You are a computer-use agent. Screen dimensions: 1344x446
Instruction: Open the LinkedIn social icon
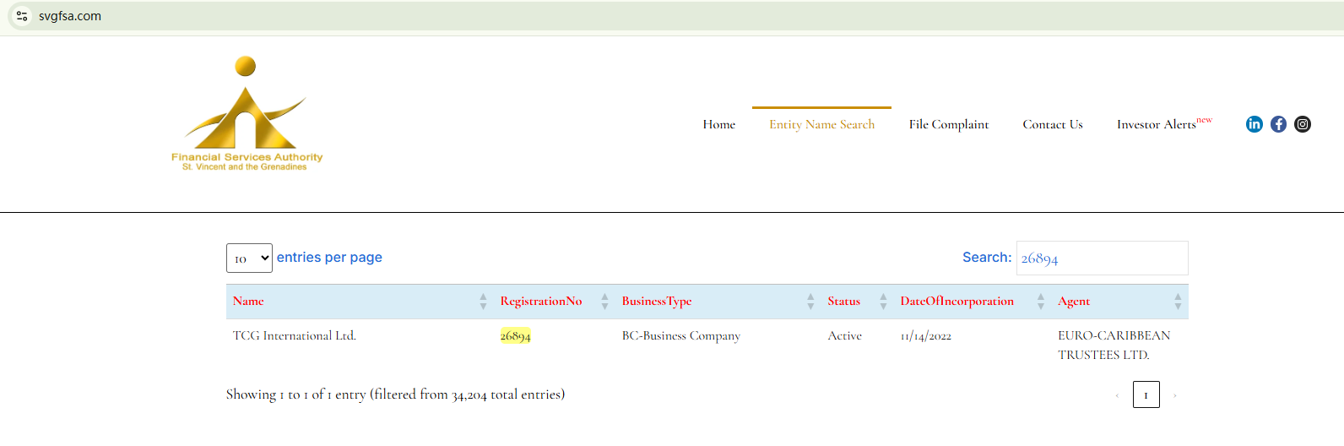click(x=1255, y=124)
